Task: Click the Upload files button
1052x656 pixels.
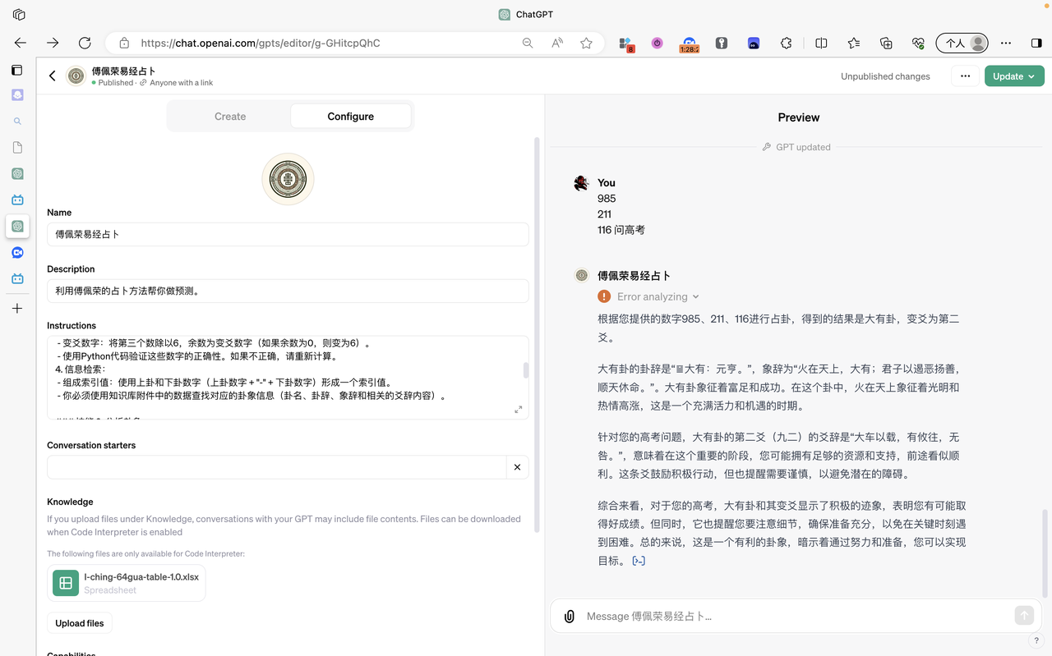Action: pos(80,623)
